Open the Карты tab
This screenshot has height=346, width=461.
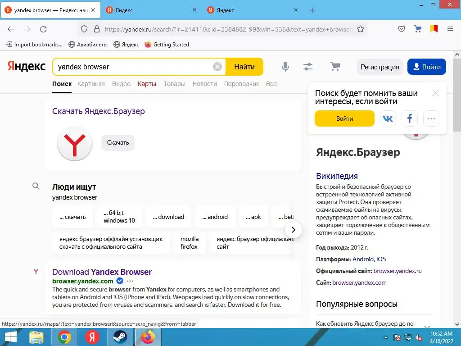tap(147, 84)
